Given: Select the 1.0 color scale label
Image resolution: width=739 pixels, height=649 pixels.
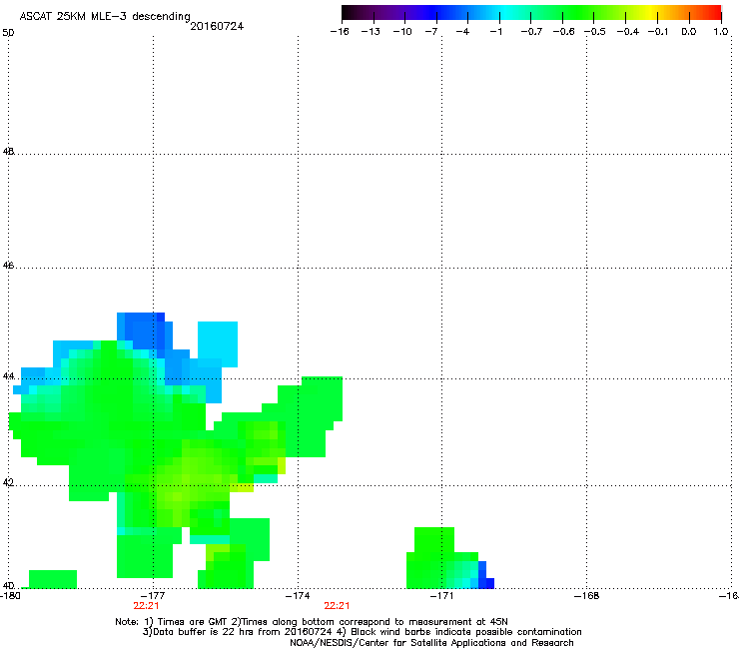Looking at the screenshot, I should click(721, 32).
